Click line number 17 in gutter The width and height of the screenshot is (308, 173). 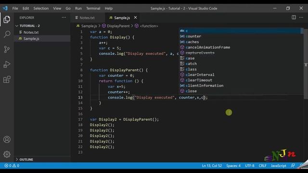[x=80, y=119]
